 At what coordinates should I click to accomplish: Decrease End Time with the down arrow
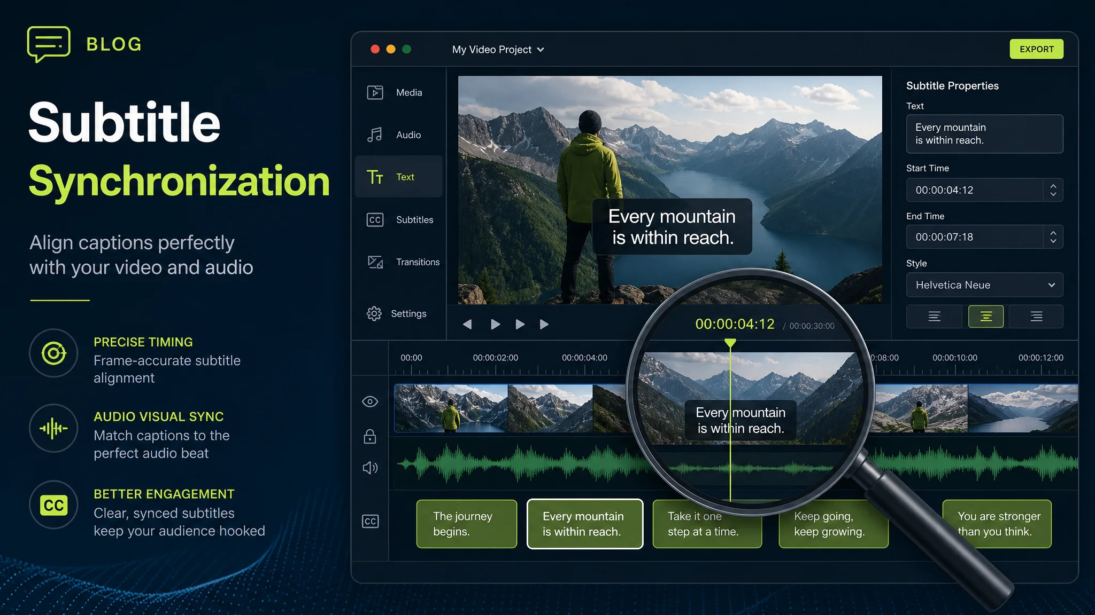coord(1053,241)
